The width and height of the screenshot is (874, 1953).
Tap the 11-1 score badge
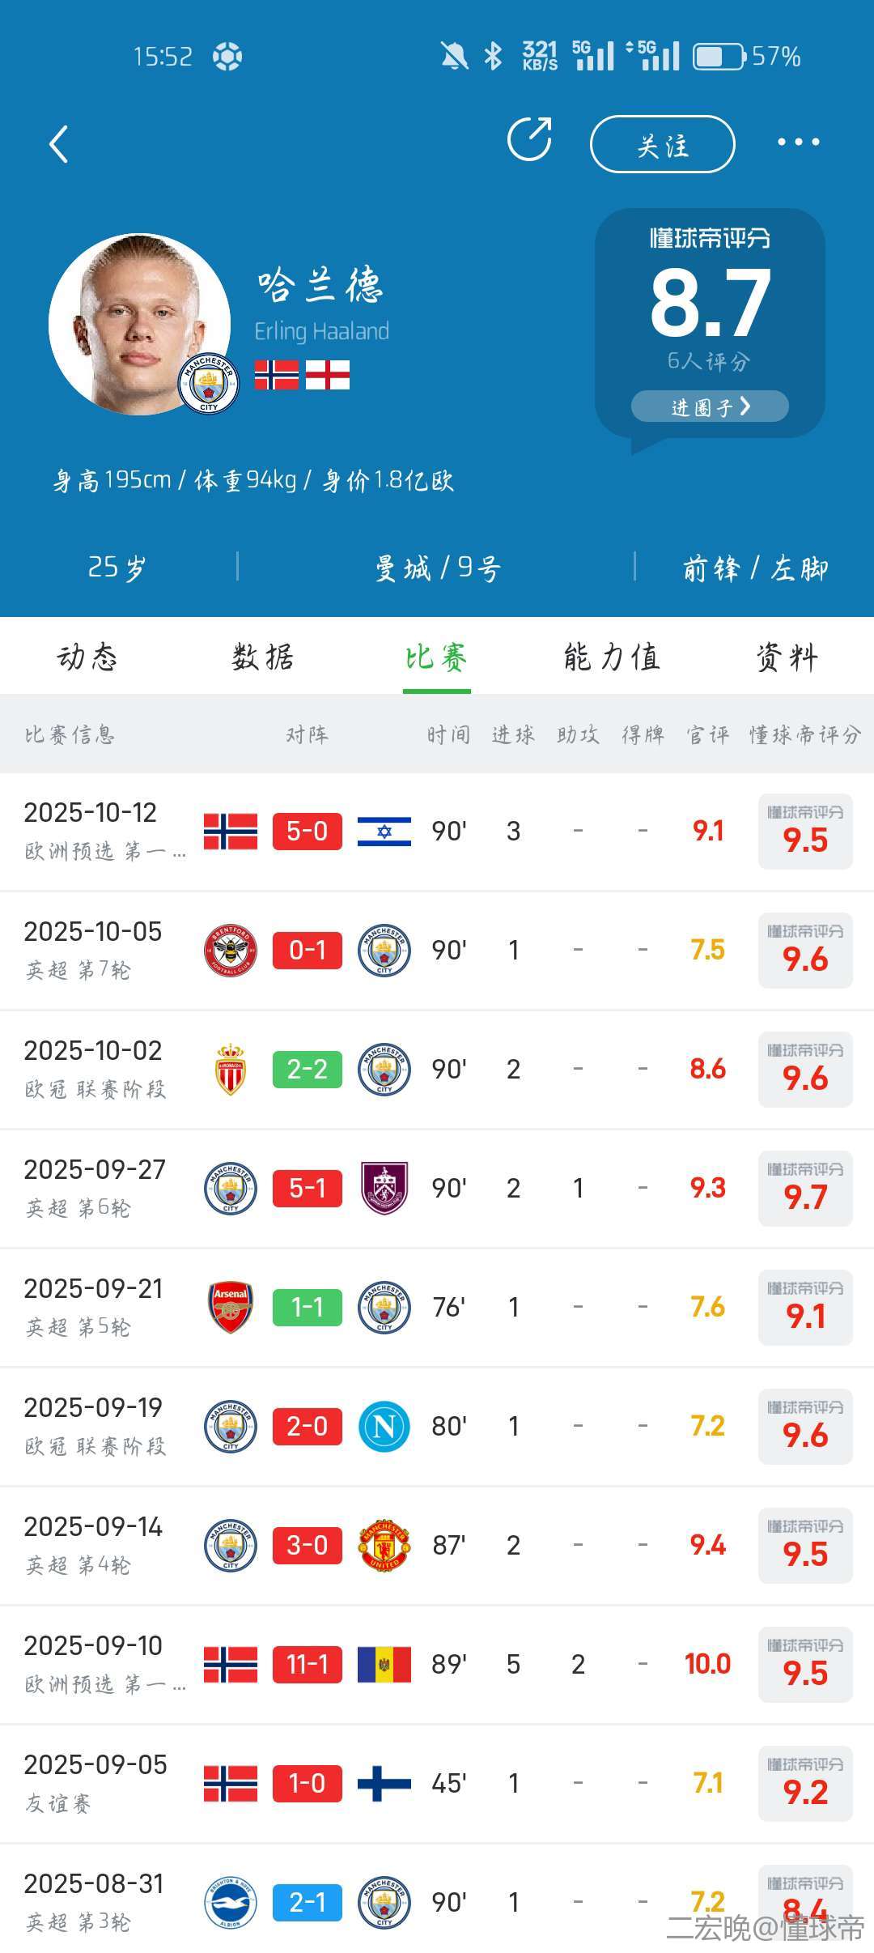308,1664
